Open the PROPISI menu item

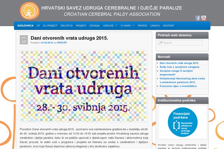point(143,26)
